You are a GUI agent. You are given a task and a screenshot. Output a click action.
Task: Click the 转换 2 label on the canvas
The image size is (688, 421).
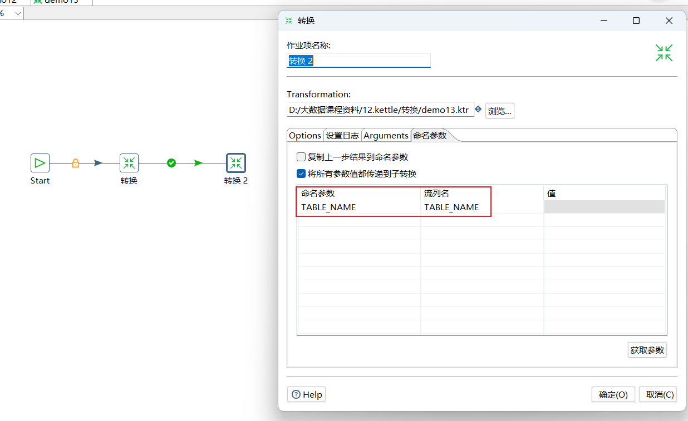236,181
